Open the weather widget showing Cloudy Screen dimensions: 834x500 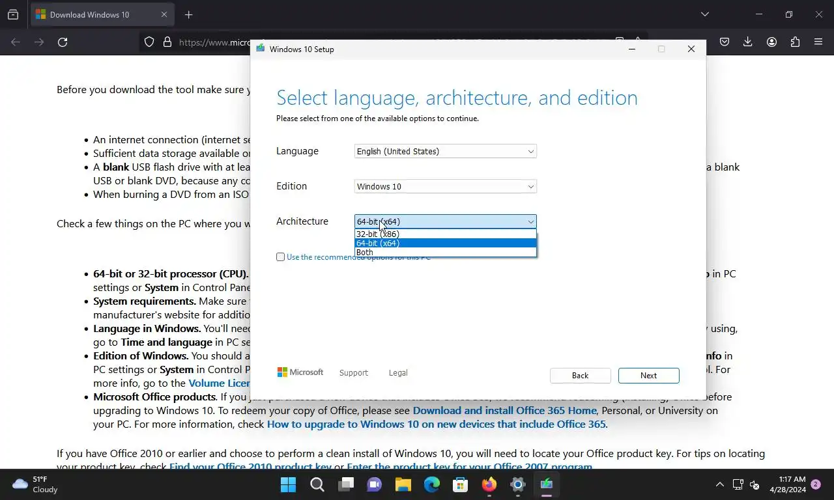[x=35, y=484]
